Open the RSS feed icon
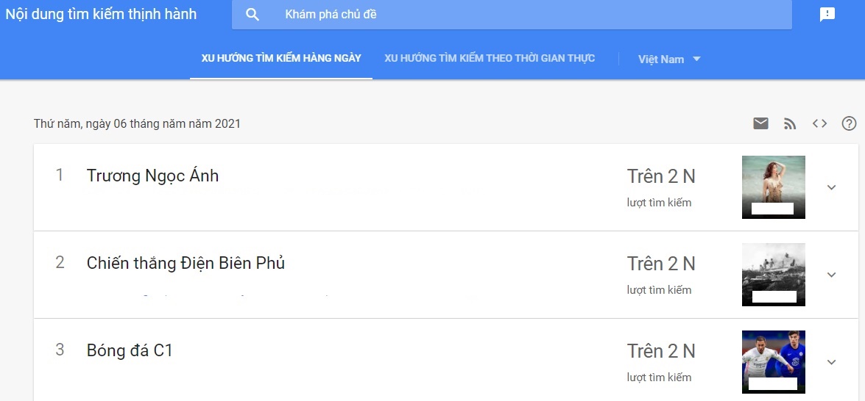 pos(790,123)
